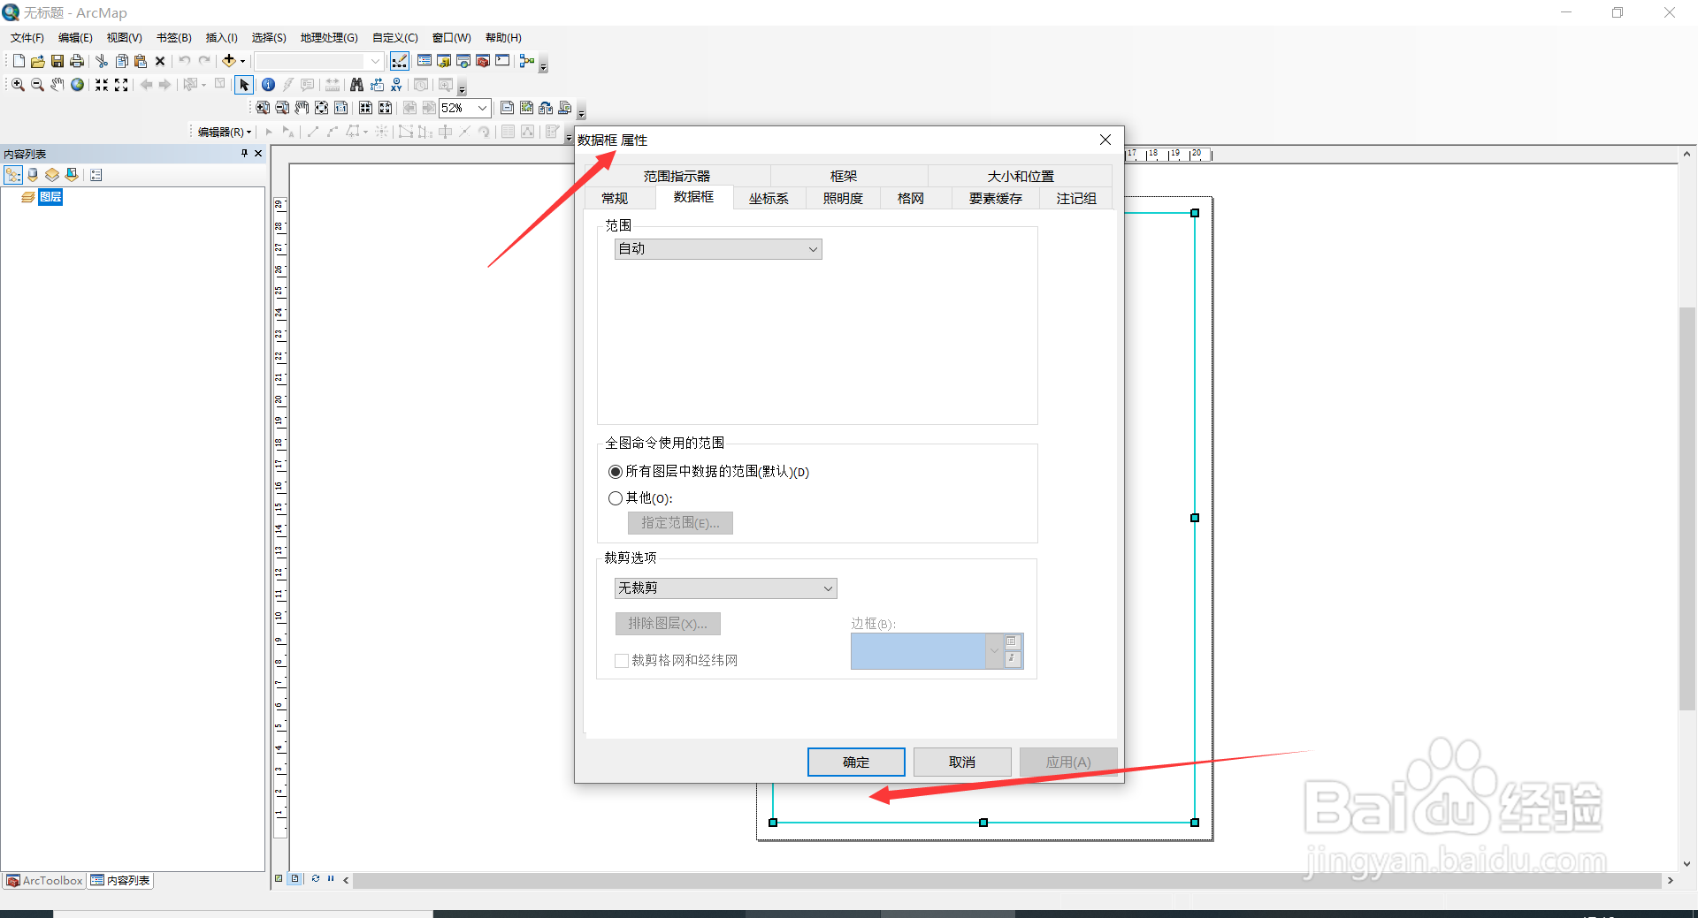Select 所有图层中数据的范围(默认) option
The height and width of the screenshot is (918, 1698).
(616, 472)
